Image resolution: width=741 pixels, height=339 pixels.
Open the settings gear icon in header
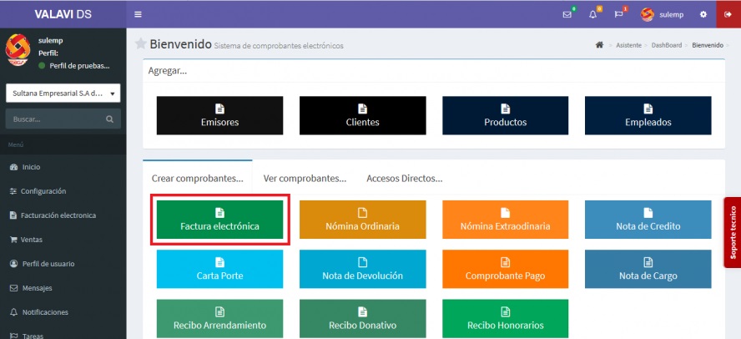pyautogui.click(x=703, y=14)
